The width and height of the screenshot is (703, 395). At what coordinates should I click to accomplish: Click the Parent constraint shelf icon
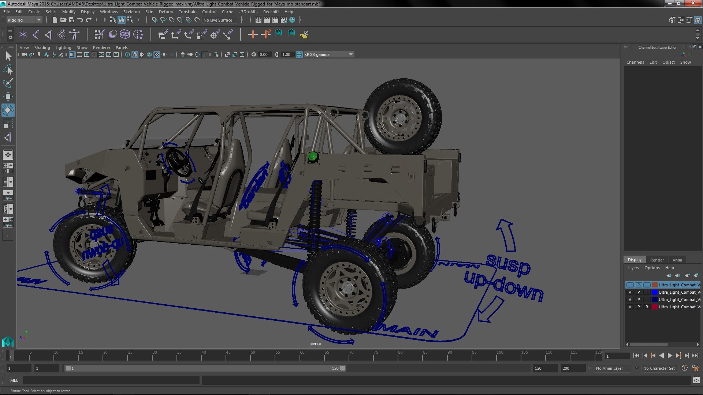163,34
